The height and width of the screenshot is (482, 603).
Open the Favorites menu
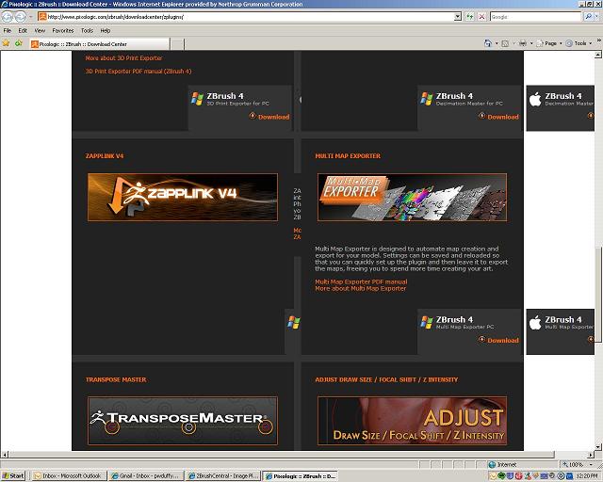[x=63, y=30]
